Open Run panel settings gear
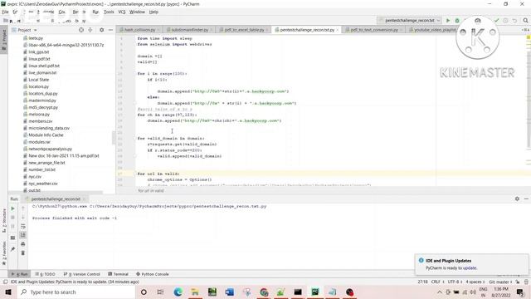This screenshot has height=299, width=531. [x=517, y=199]
